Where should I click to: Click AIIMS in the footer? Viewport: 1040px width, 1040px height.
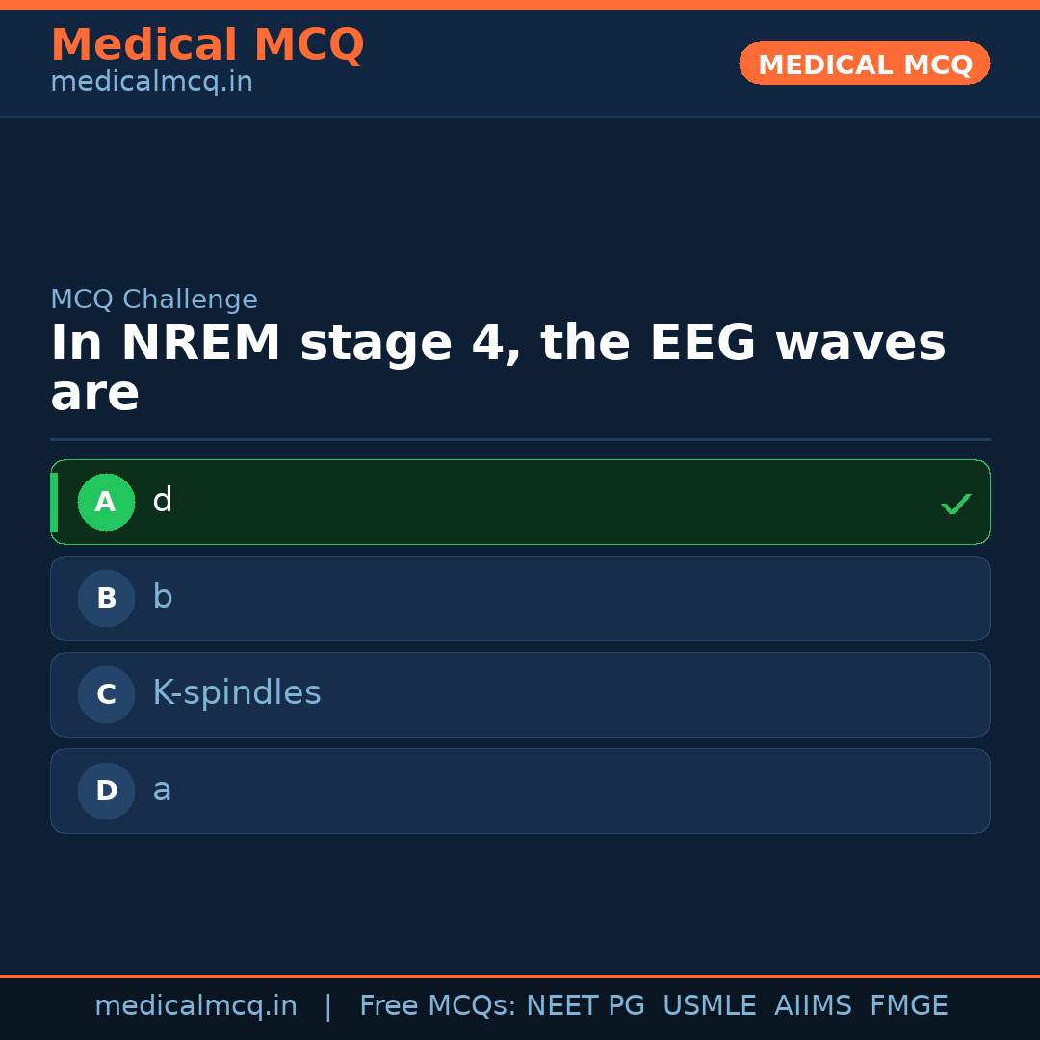click(x=813, y=1006)
